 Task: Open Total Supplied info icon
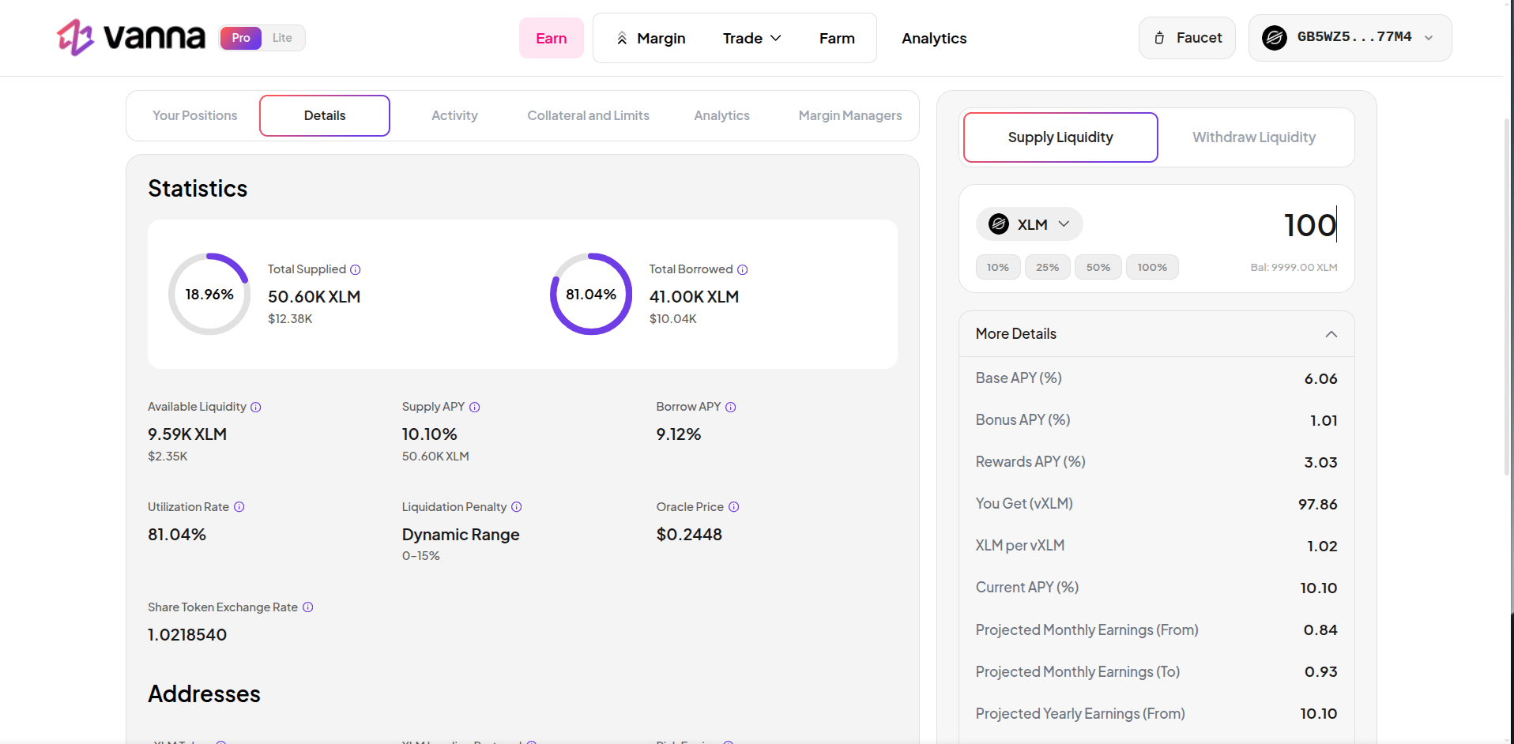pos(356,269)
